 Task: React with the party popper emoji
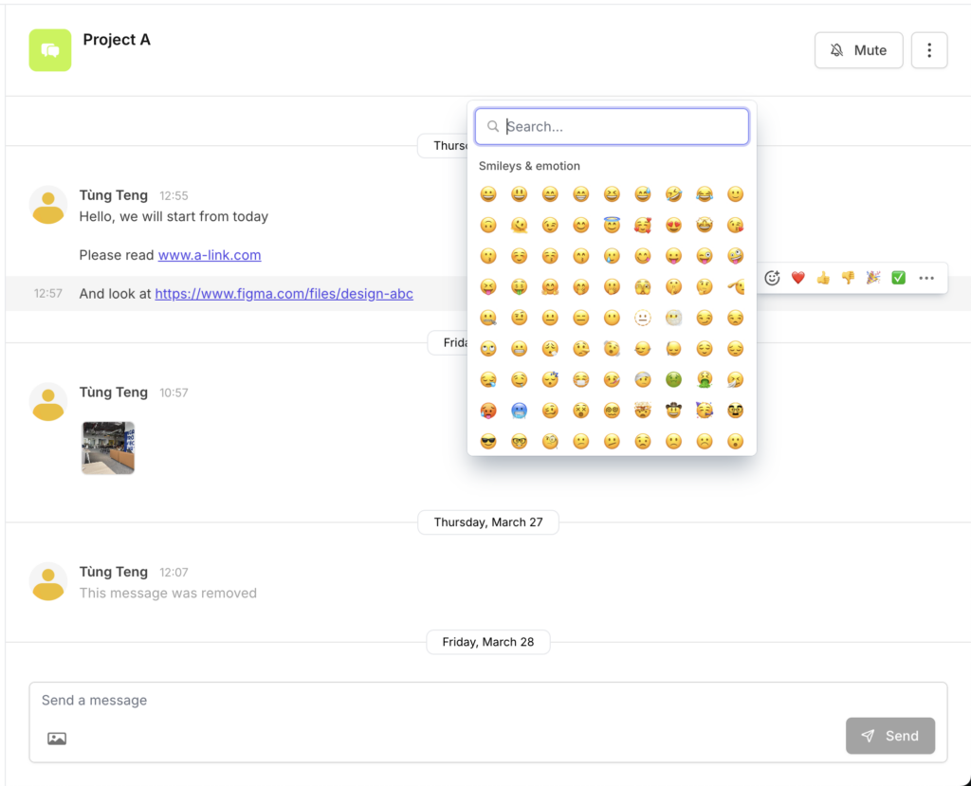pyautogui.click(x=872, y=278)
